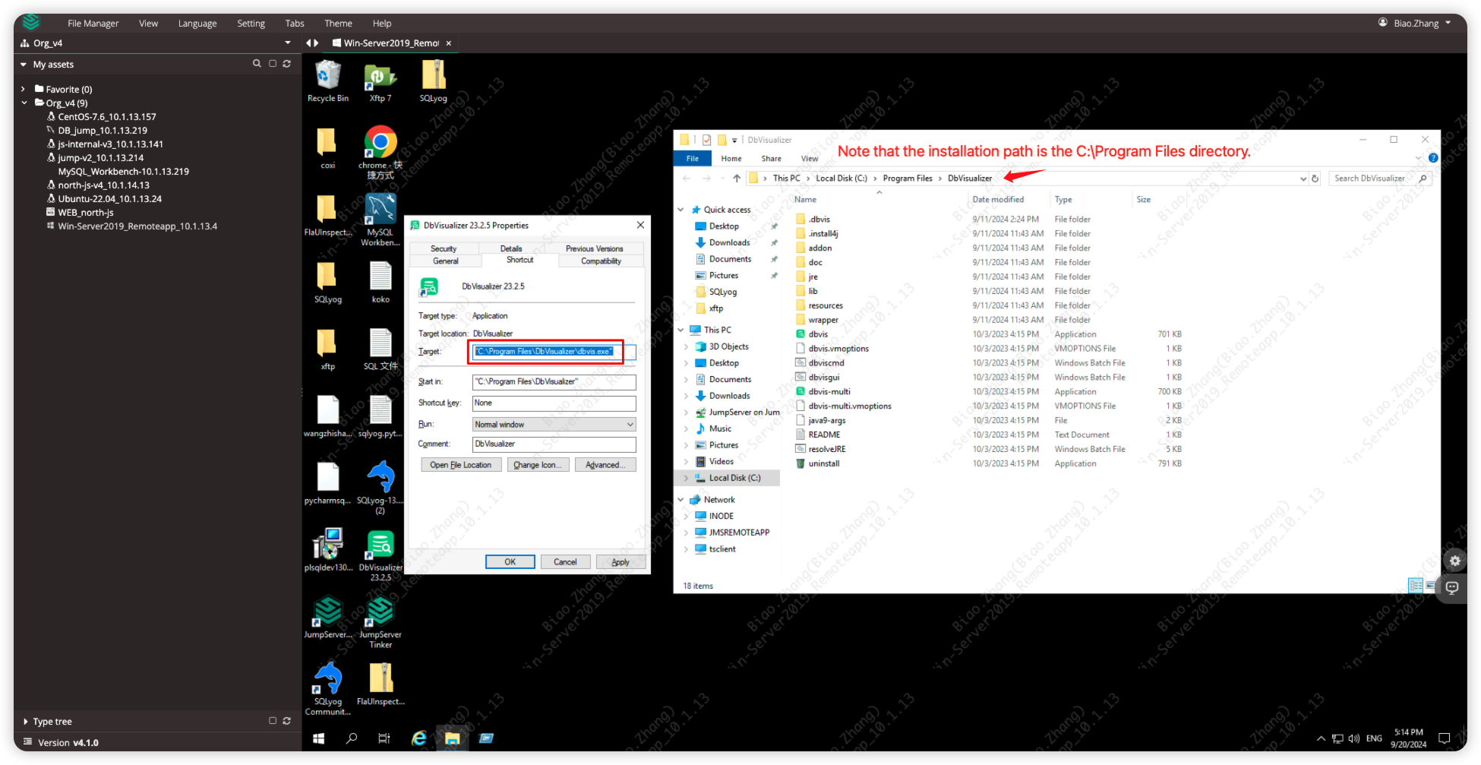This screenshot has height=765, width=1481.
Task: Open the Language menu
Action: point(197,24)
